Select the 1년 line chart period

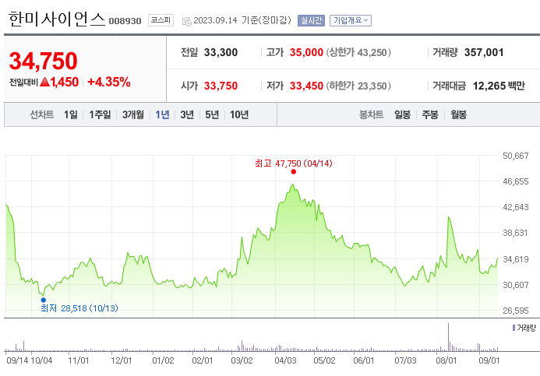tap(162, 114)
